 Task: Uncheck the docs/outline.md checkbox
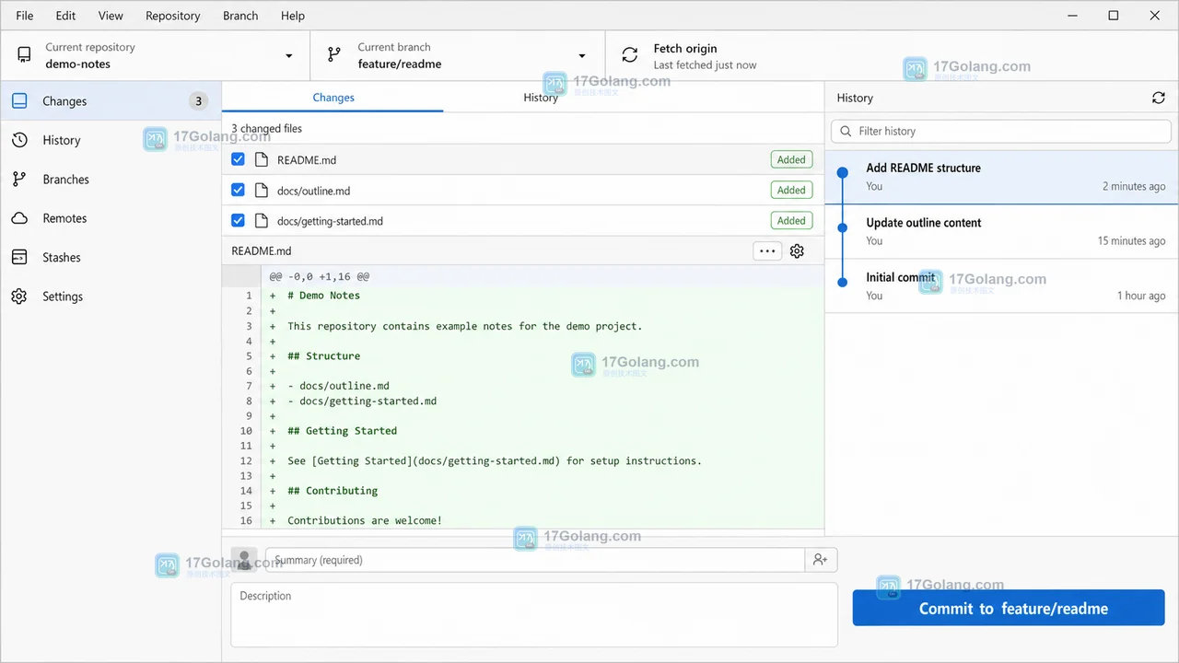coord(238,191)
